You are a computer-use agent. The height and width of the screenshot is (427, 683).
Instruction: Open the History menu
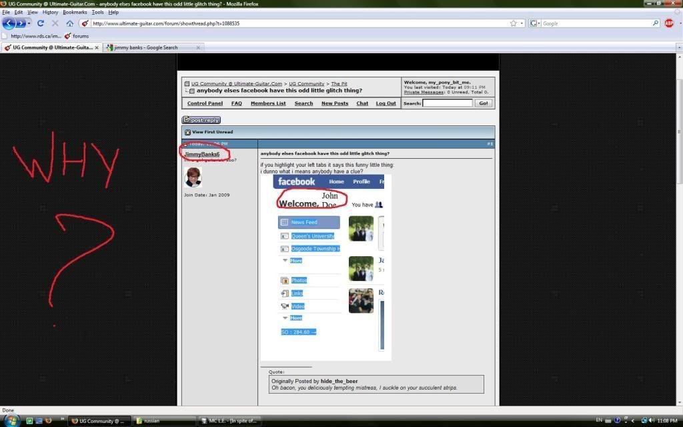[x=50, y=12]
